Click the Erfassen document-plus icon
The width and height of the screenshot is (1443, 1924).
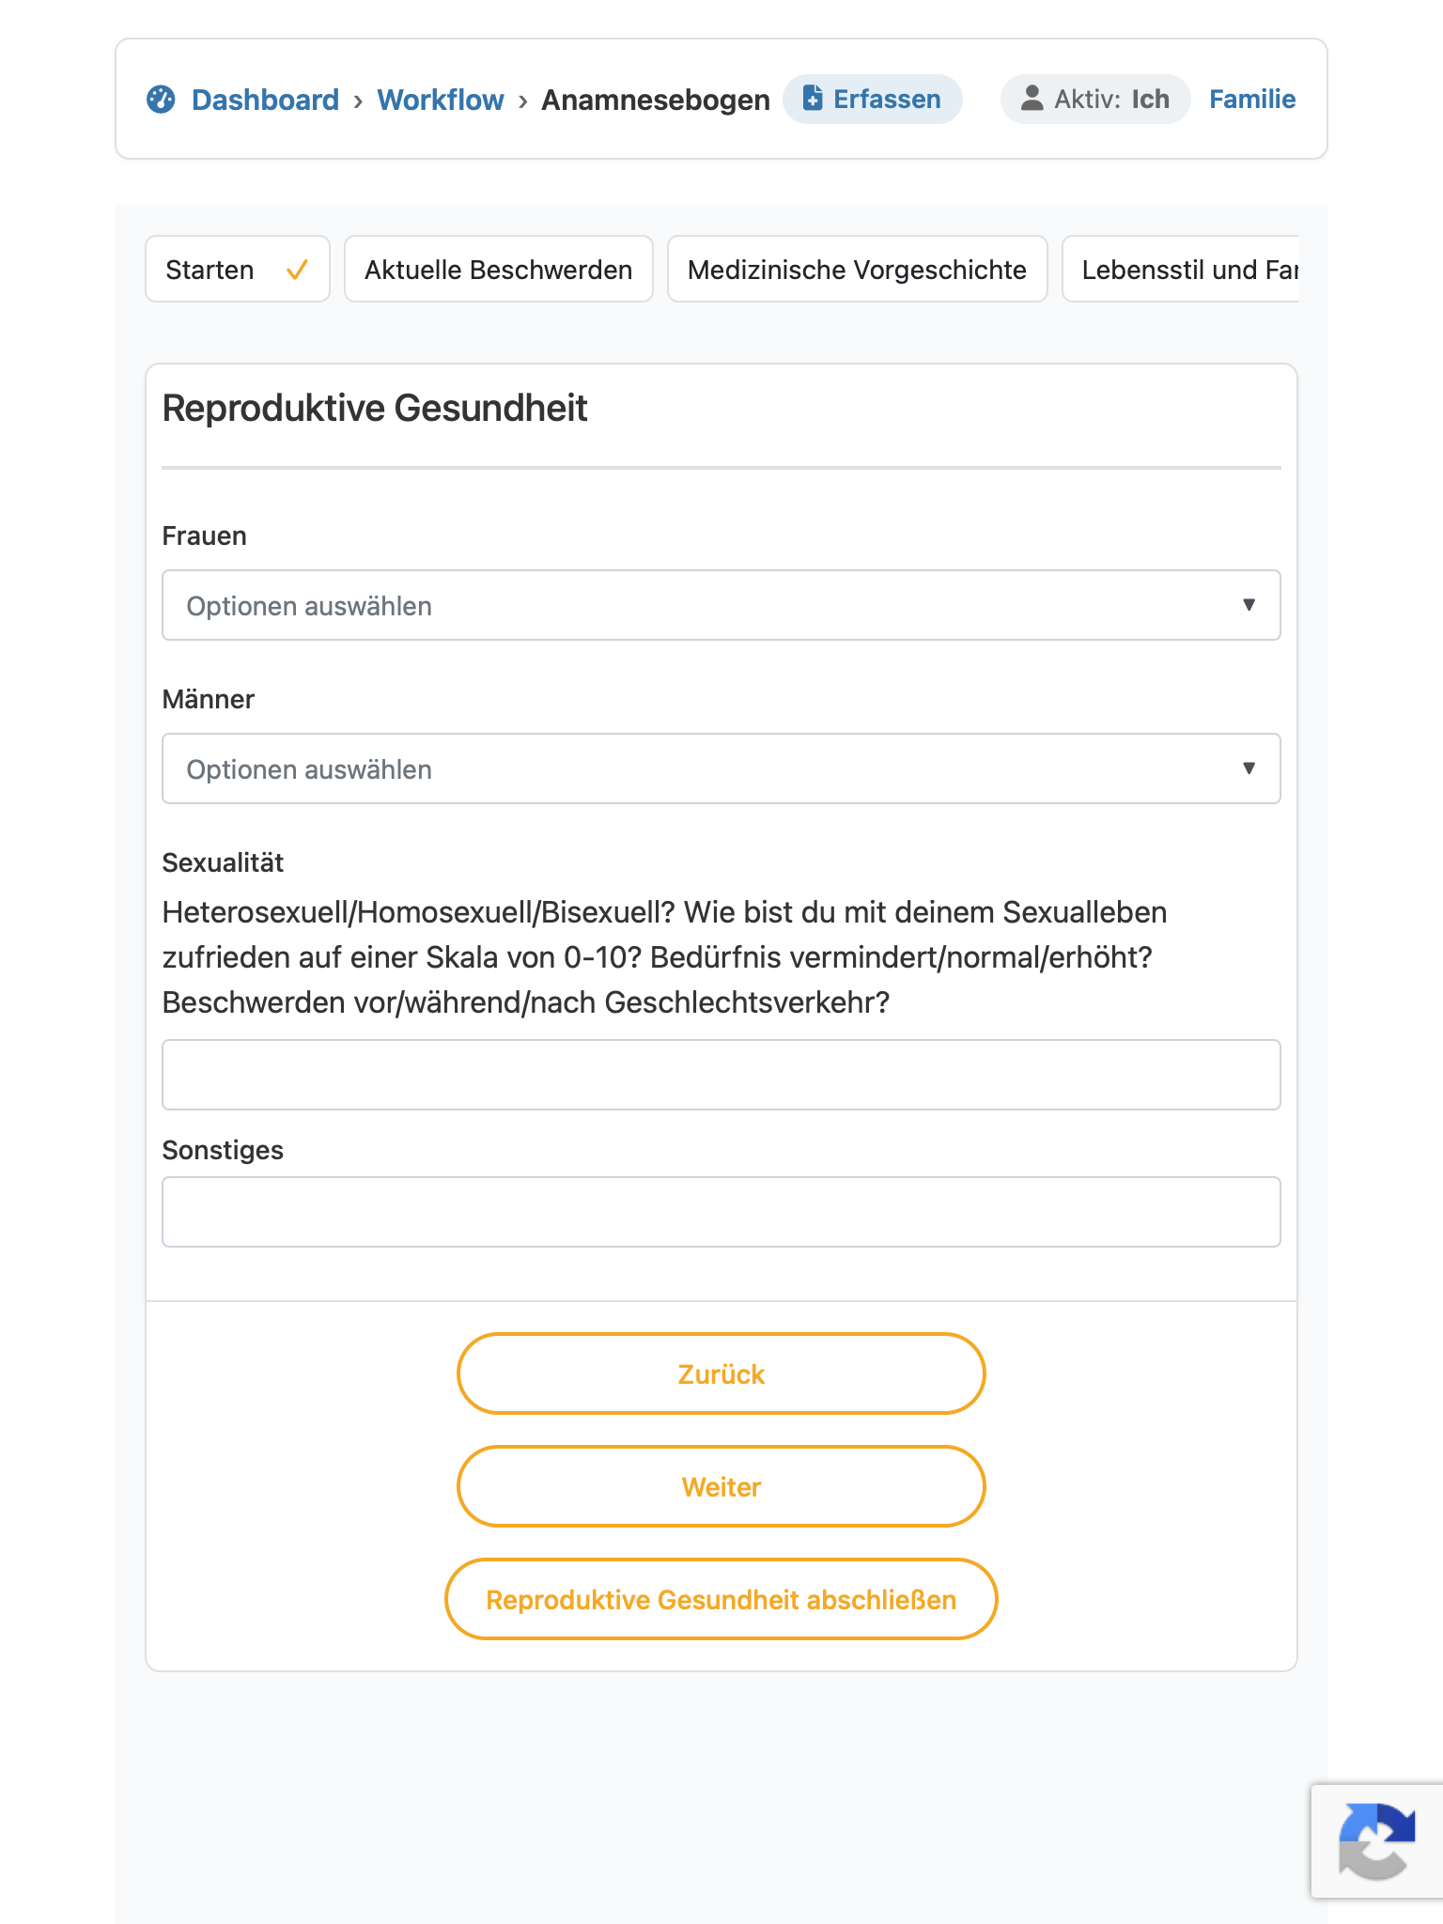pyautogui.click(x=813, y=98)
